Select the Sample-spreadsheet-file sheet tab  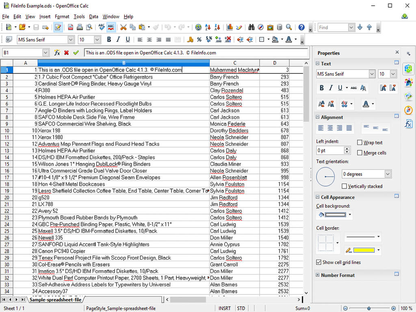pyautogui.click(x=55, y=300)
